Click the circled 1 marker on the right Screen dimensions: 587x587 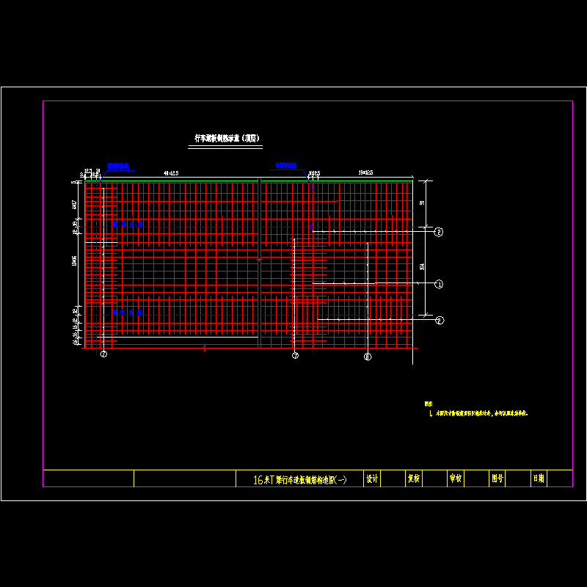pos(439,284)
